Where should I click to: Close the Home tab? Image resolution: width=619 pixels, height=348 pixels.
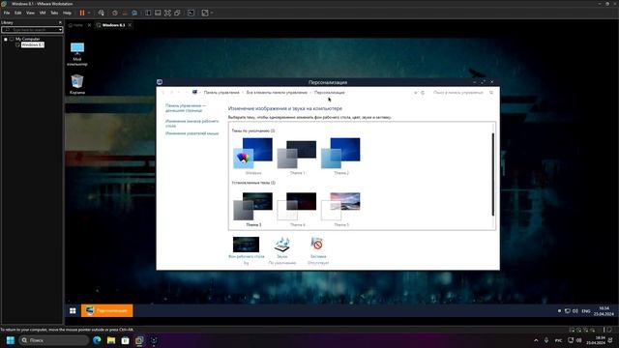click(89, 25)
